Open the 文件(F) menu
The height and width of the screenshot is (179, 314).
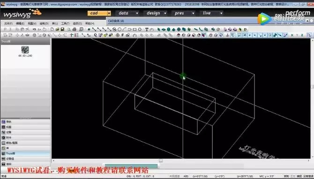[8, 23]
